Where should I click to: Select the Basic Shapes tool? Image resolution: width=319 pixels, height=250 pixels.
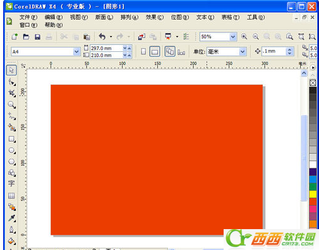11,173
